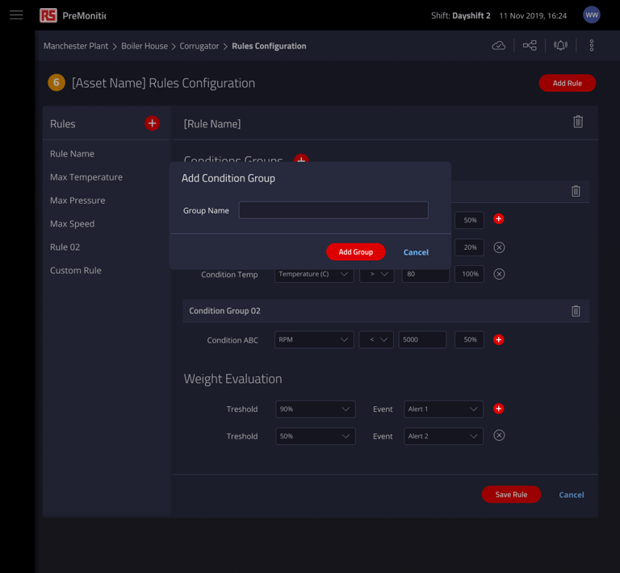
Task: Click the Condition ABC label
Action: 232,340
